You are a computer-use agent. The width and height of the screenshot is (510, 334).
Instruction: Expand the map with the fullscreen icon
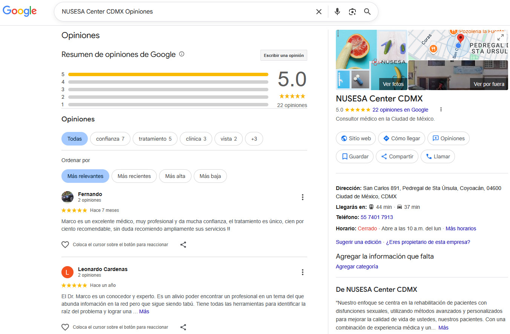coord(500,37)
